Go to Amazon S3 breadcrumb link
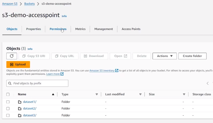This screenshot has width=213, height=123. 10,4
